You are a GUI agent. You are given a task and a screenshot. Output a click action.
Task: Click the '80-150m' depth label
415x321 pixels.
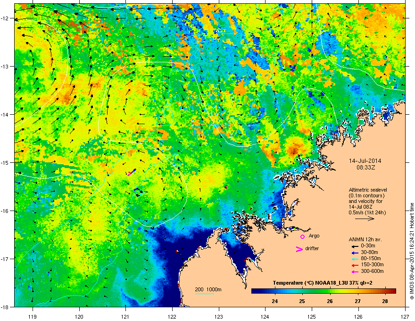point(371,259)
